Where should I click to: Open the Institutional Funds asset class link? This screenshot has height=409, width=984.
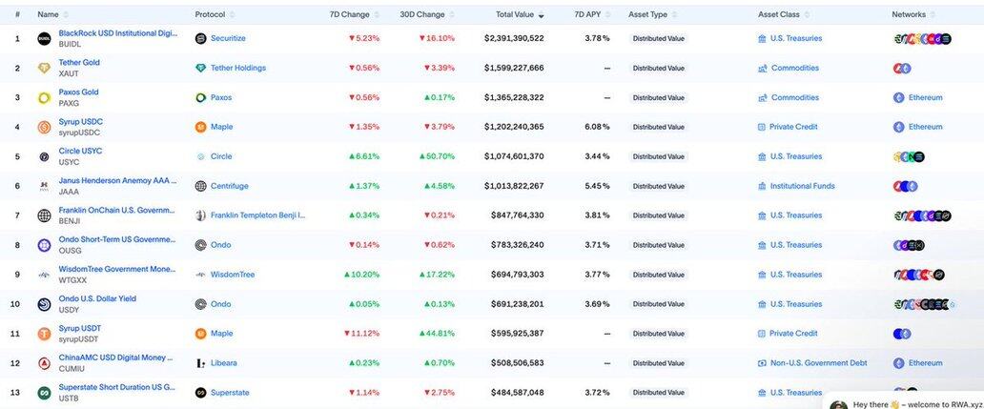[x=802, y=187]
